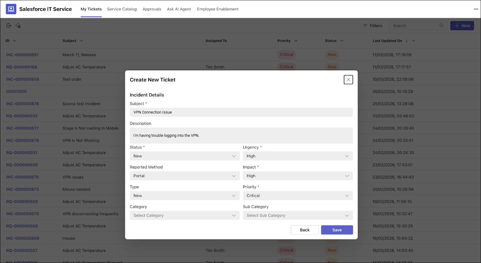
Task: Open ticket RQ-000000168
Action: click(x=22, y=67)
